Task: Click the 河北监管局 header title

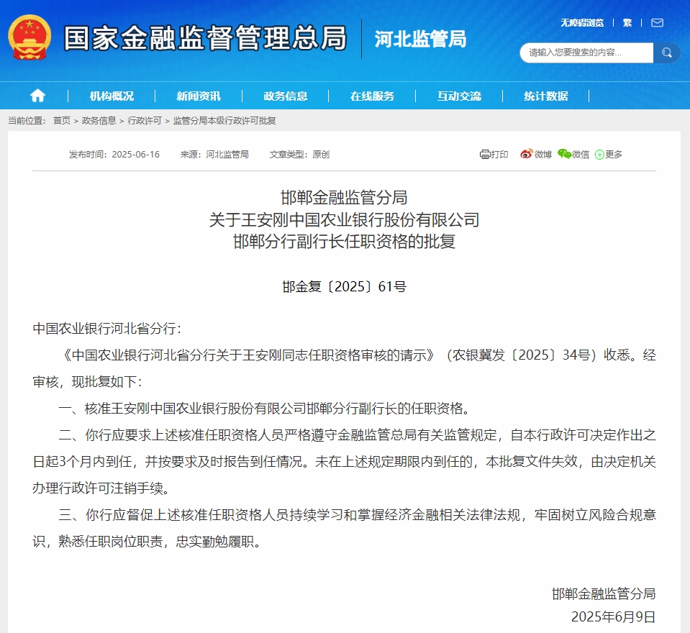Action: tap(420, 39)
